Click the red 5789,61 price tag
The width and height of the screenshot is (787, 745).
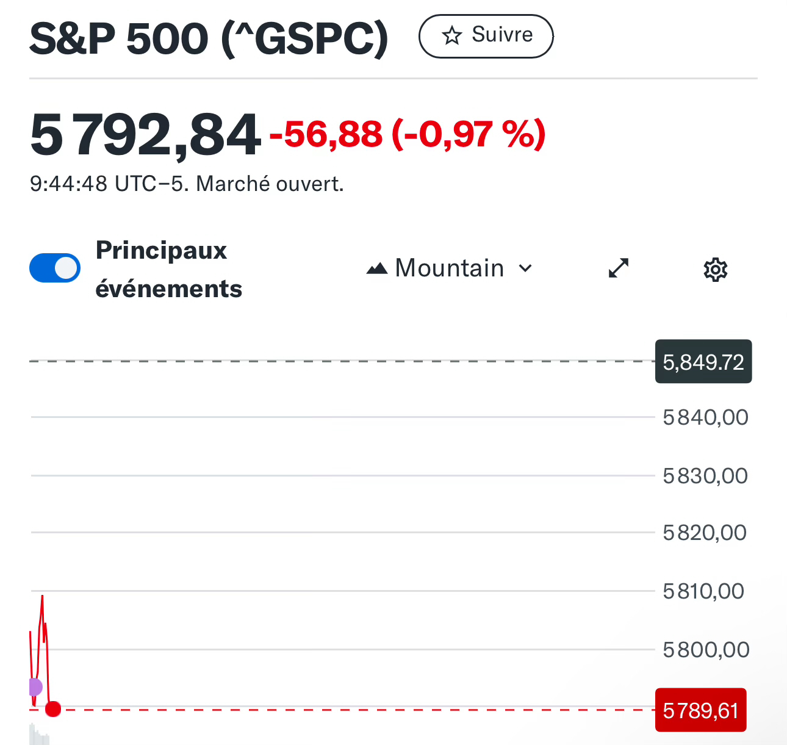pyautogui.click(x=700, y=710)
